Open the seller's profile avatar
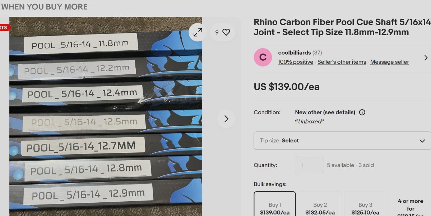 click(x=263, y=57)
